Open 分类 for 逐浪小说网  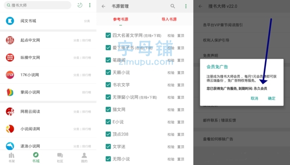point(76,146)
